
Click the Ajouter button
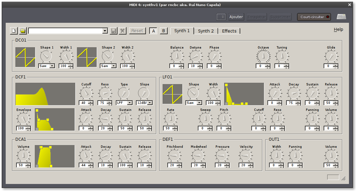click(236, 17)
